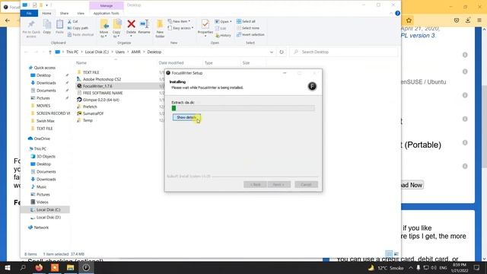Image resolution: width=487 pixels, height=274 pixels.
Task: Open Swish Max in navigation pane
Action: pos(46,121)
